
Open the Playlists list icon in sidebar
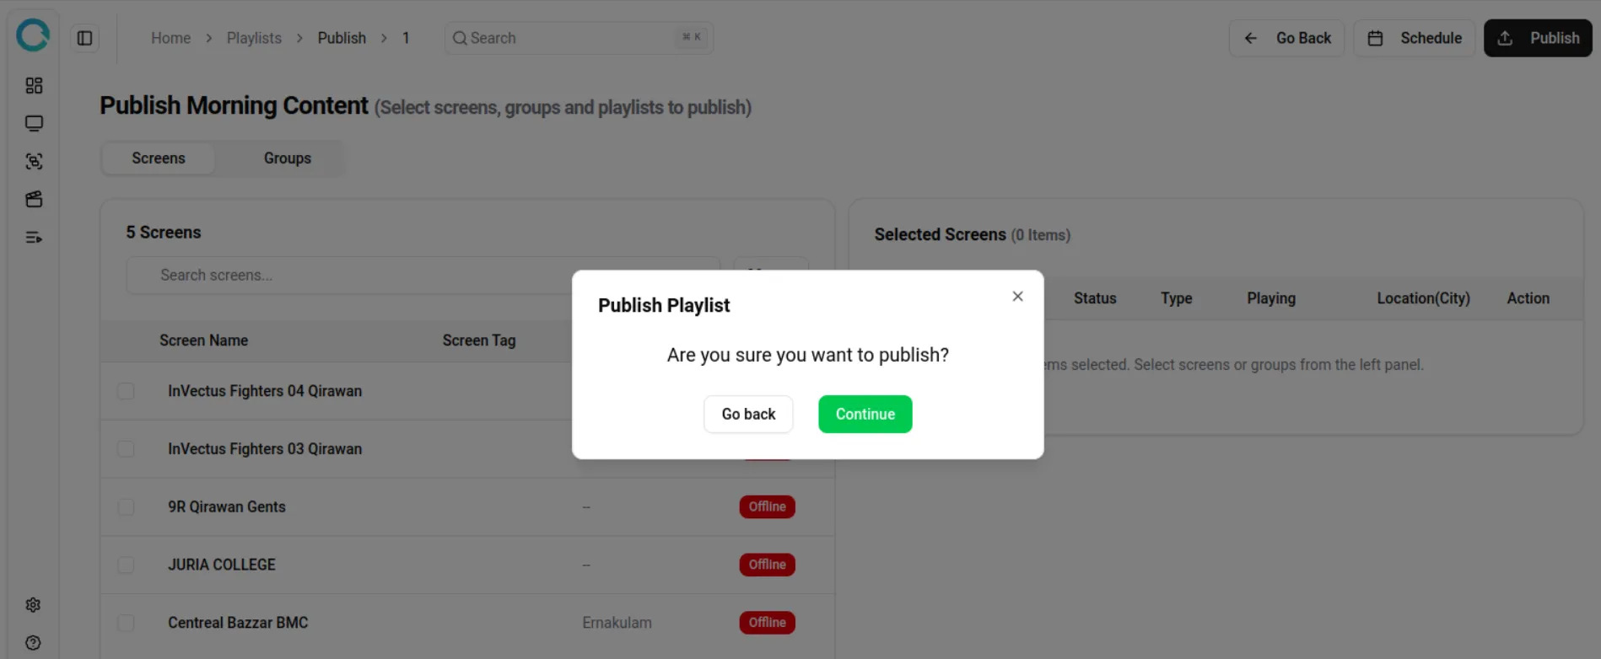click(x=33, y=237)
